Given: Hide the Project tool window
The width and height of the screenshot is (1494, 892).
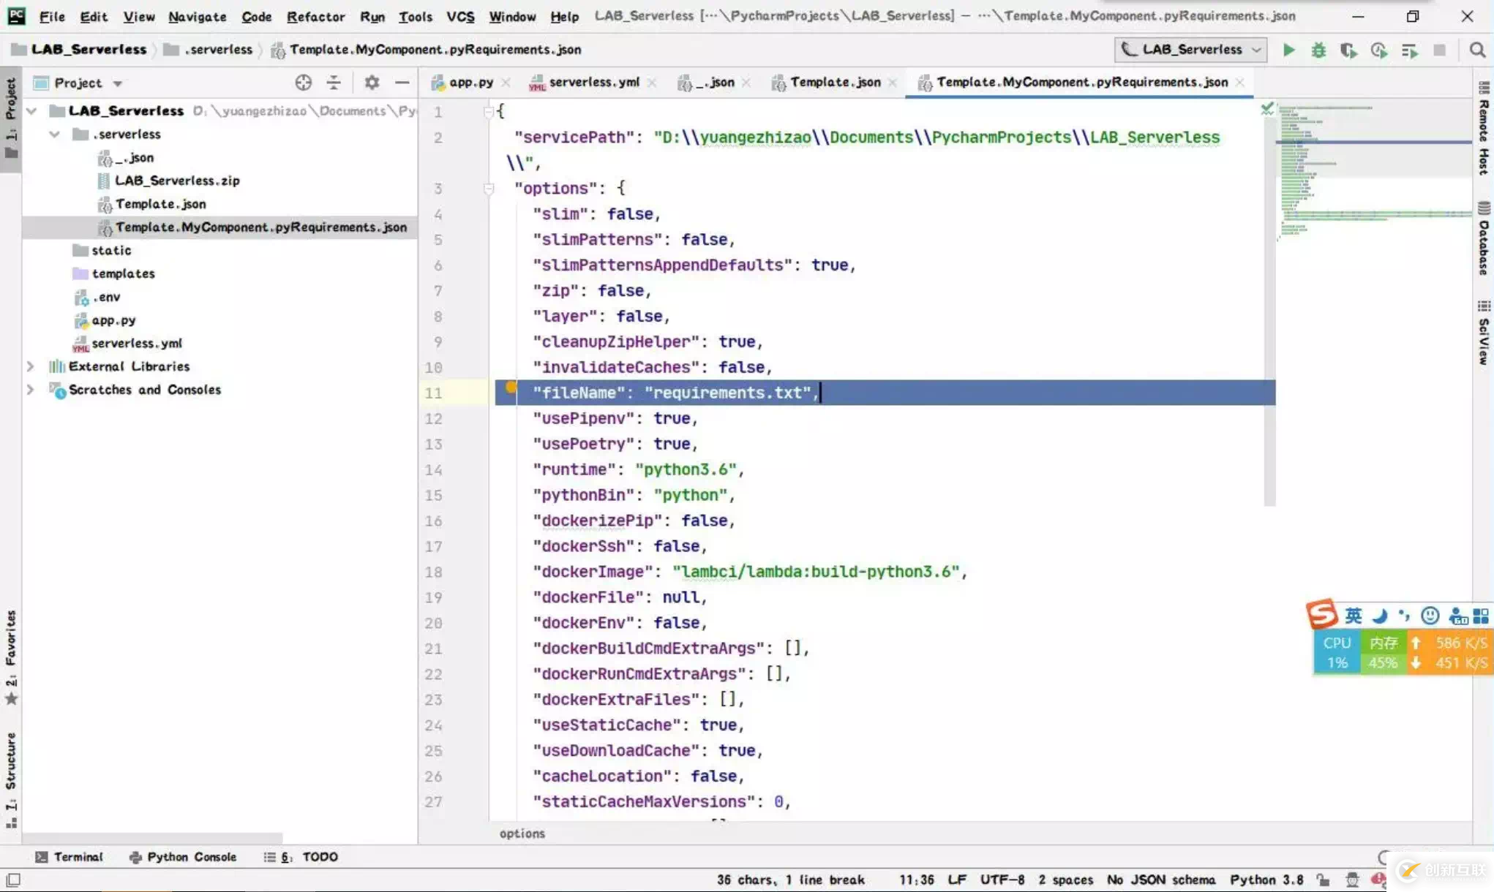Looking at the screenshot, I should (402, 83).
